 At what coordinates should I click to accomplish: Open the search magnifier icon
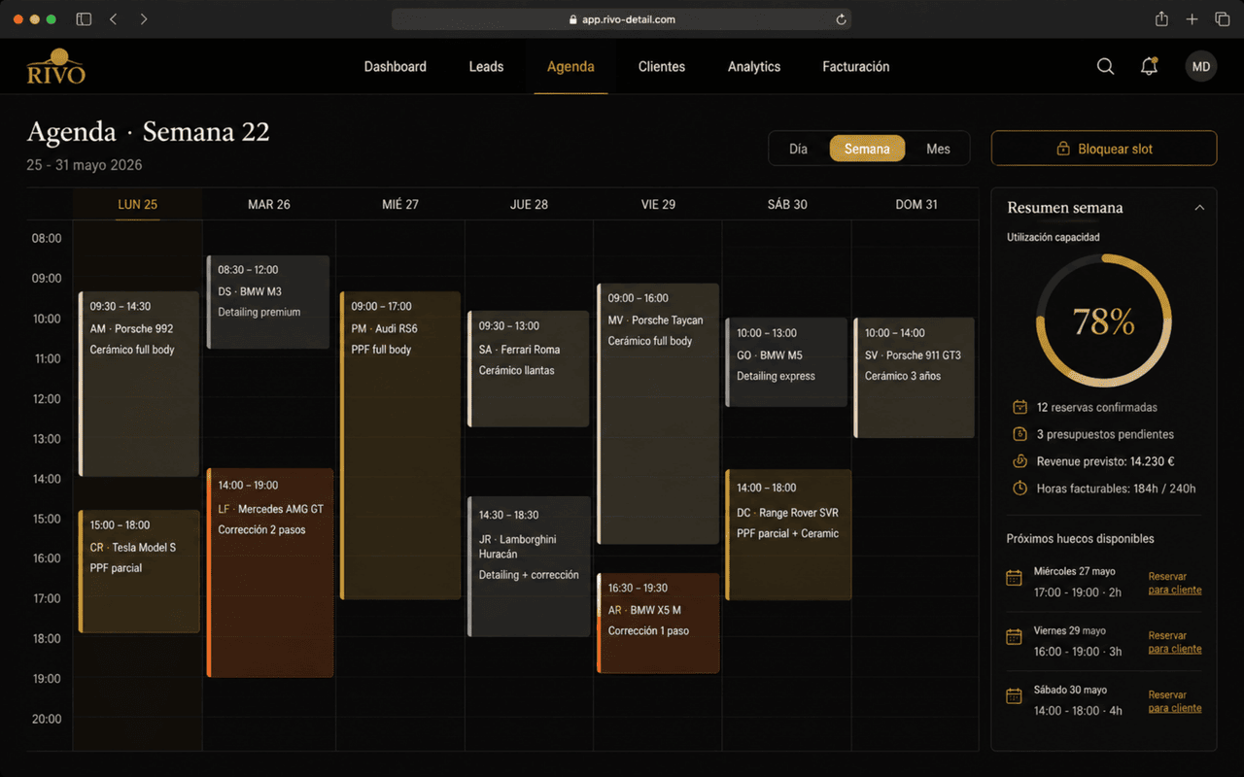click(1105, 66)
